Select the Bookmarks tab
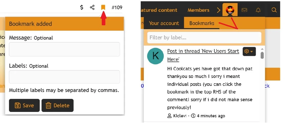 pyautogui.click(x=202, y=23)
